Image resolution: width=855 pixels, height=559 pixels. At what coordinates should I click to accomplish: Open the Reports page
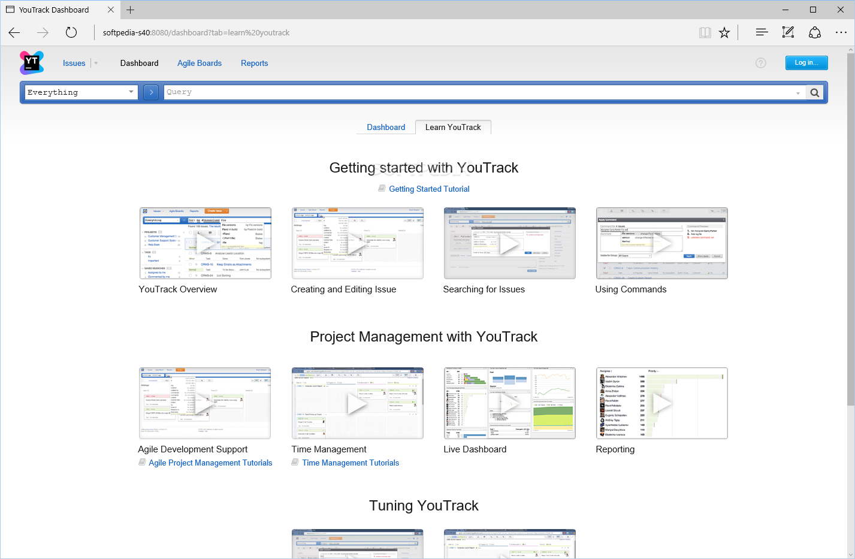click(x=255, y=63)
